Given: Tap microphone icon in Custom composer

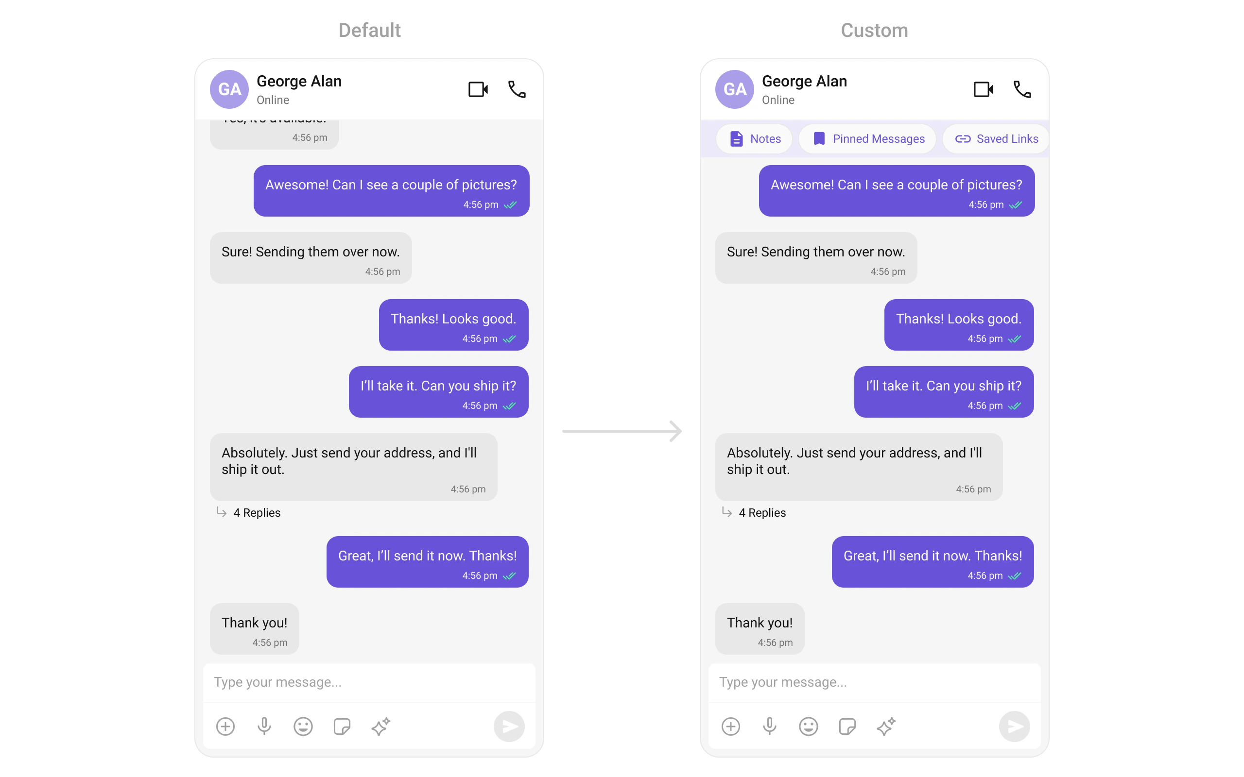Looking at the screenshot, I should pyautogui.click(x=770, y=726).
